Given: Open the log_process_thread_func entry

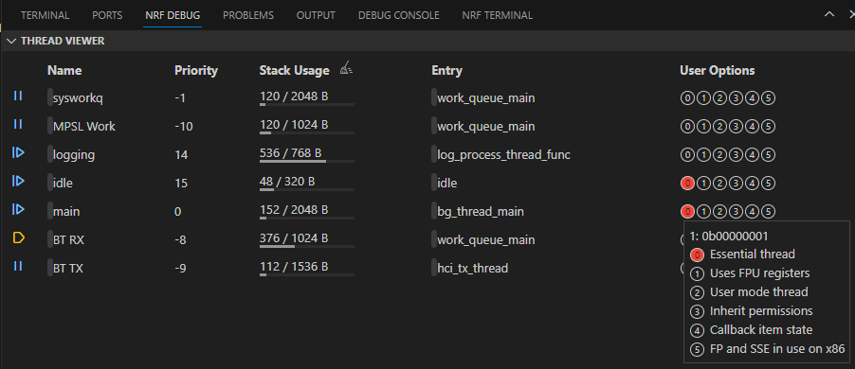Looking at the screenshot, I should point(504,154).
